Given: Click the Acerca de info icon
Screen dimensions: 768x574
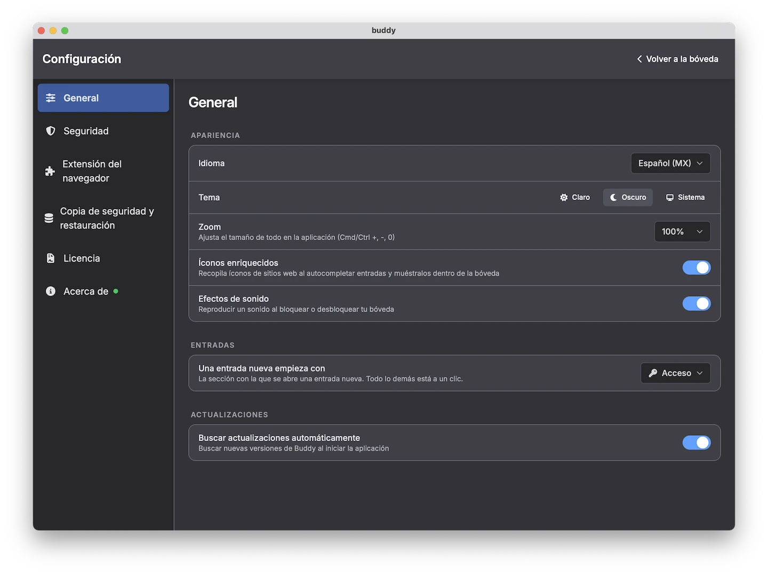Looking at the screenshot, I should click(x=51, y=291).
